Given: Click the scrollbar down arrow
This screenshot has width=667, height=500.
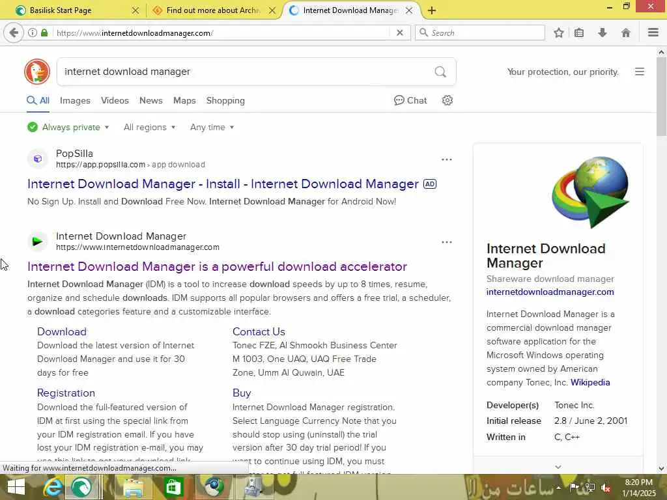Looking at the screenshot, I should pos(661,469).
